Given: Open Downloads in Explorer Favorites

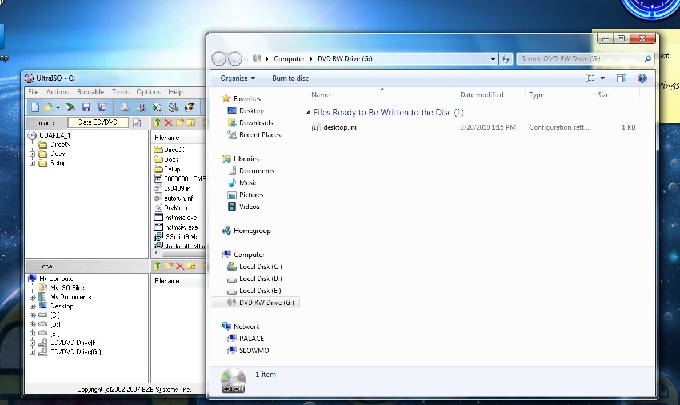Looking at the screenshot, I should pos(256,123).
